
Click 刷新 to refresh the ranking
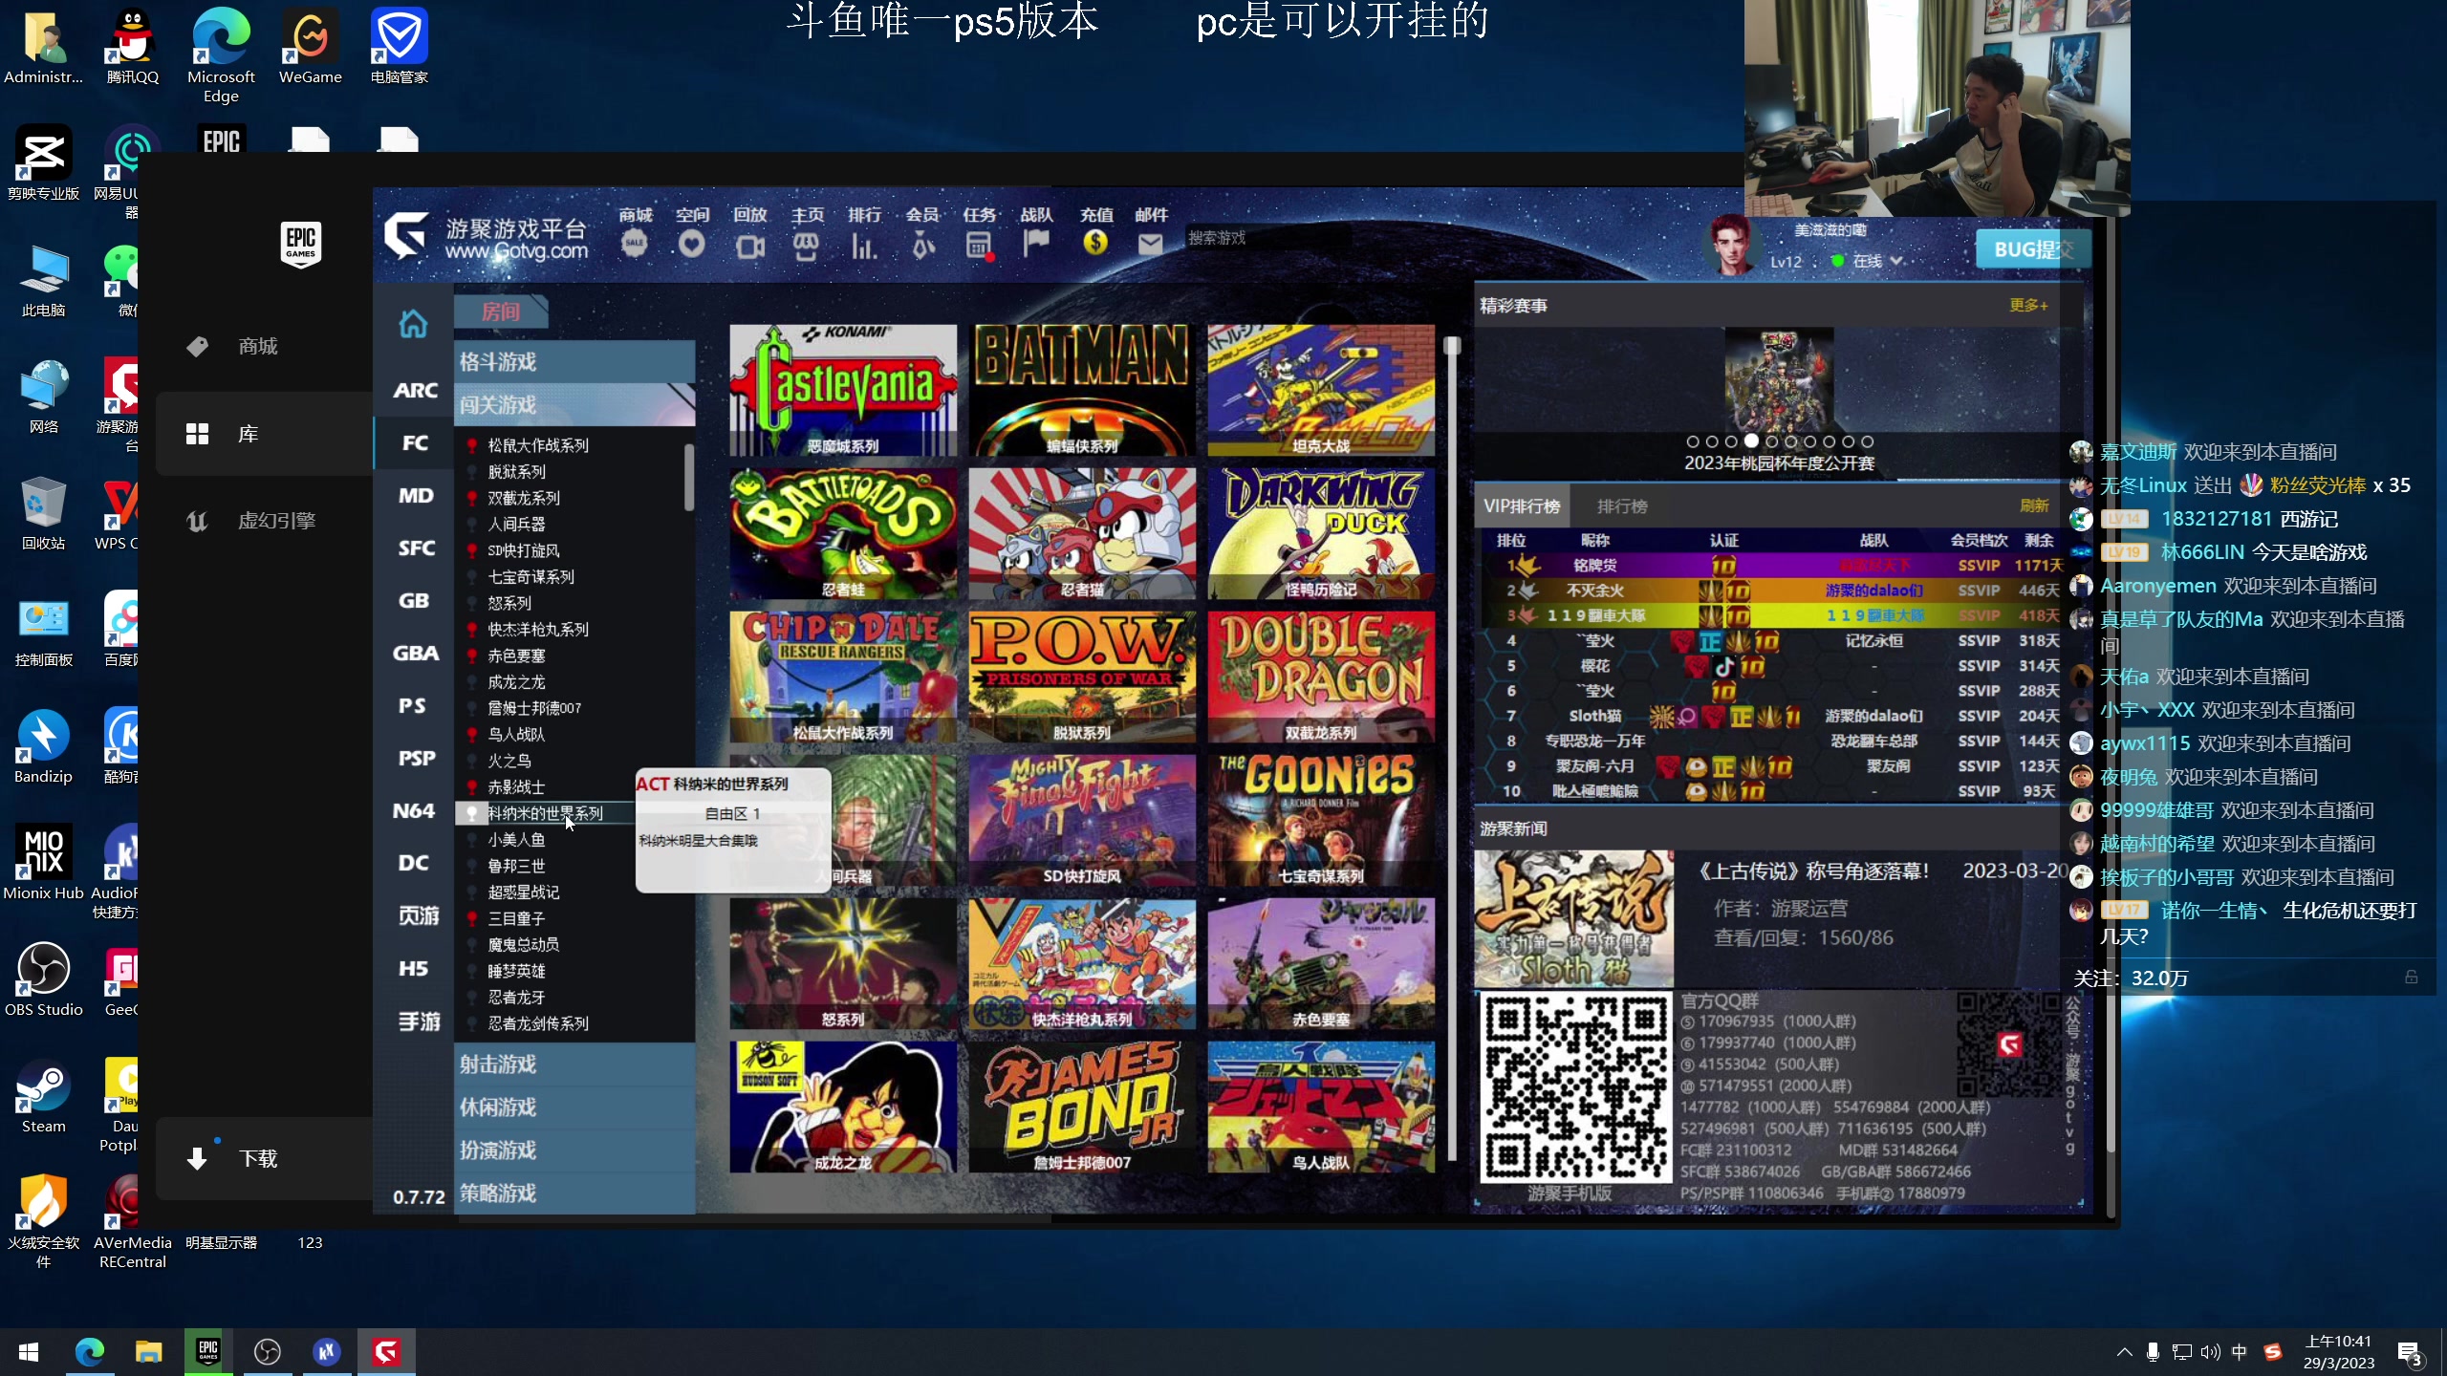click(x=2034, y=505)
